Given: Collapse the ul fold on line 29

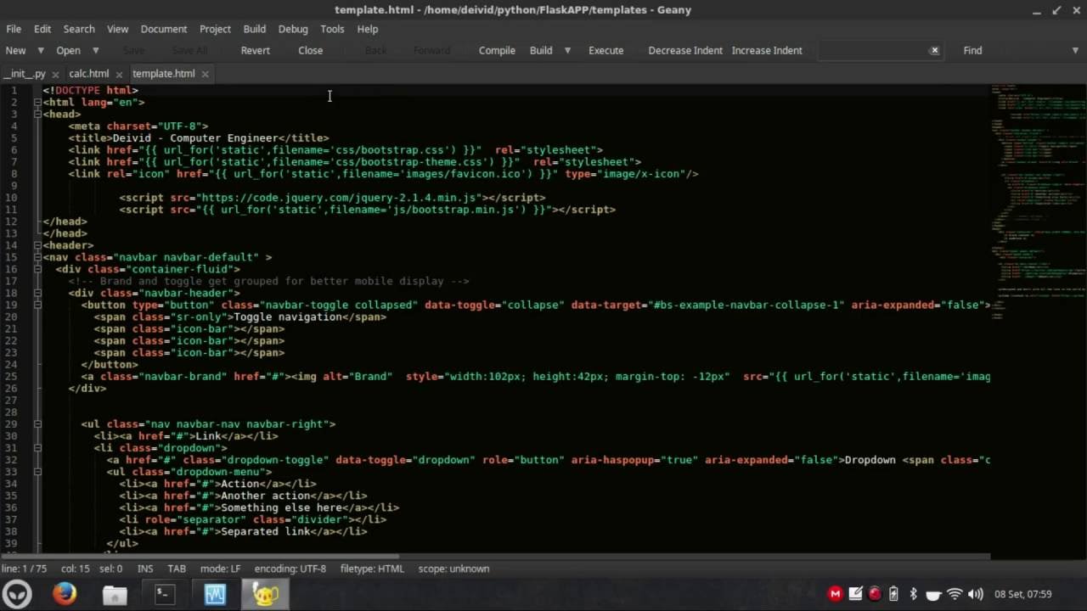Looking at the screenshot, I should (x=37, y=424).
